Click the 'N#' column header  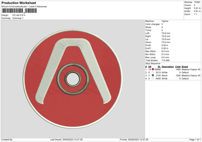(x=150, y=67)
